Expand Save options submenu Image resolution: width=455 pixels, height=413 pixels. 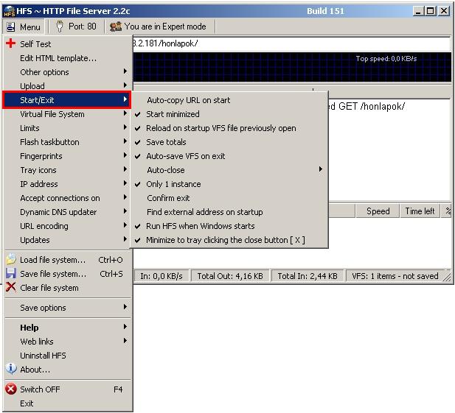coord(67,308)
